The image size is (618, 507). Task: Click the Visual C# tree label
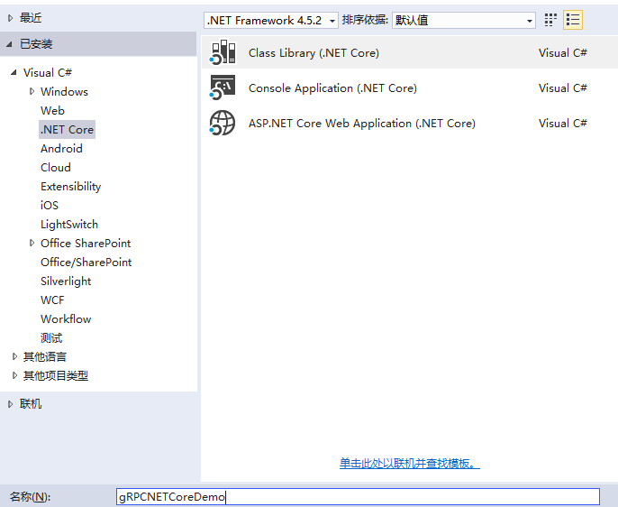click(47, 72)
